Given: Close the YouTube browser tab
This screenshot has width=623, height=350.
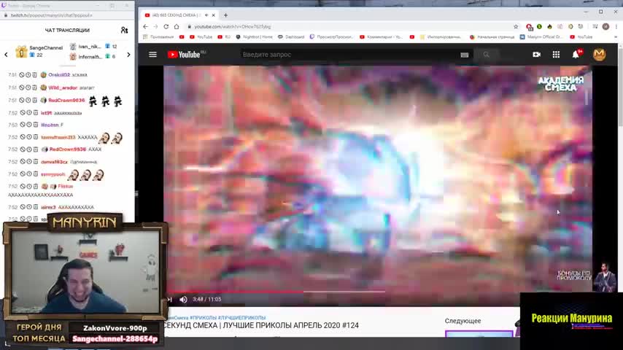Looking at the screenshot, I should tap(213, 15).
